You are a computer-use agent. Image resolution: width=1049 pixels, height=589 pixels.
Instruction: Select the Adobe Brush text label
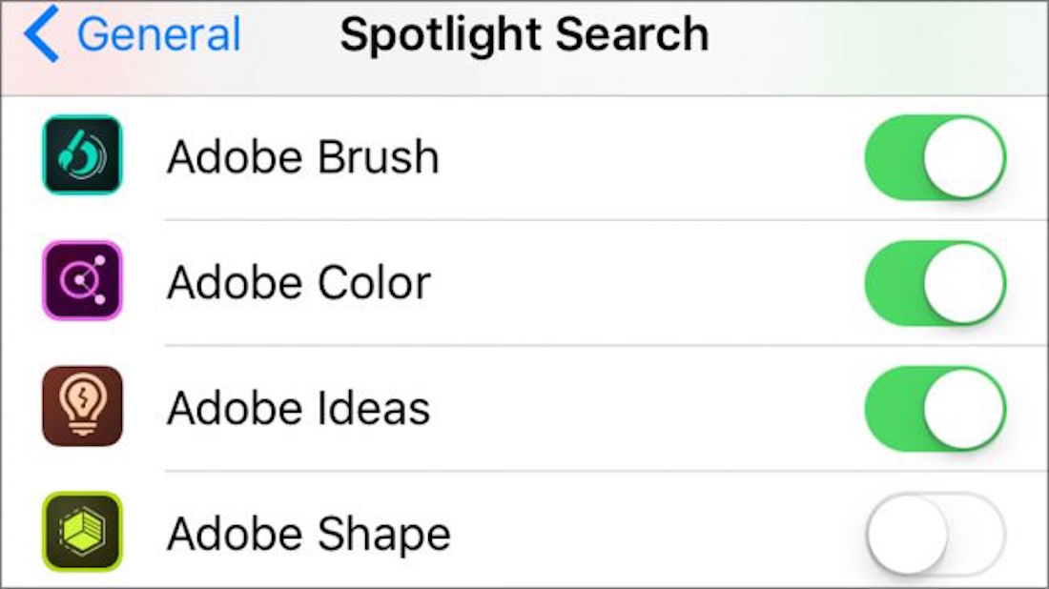click(302, 157)
